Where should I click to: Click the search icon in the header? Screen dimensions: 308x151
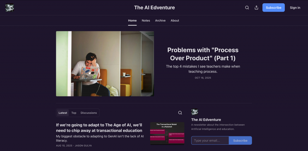click(x=247, y=8)
